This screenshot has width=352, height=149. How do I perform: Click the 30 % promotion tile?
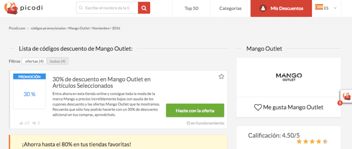click(29, 94)
